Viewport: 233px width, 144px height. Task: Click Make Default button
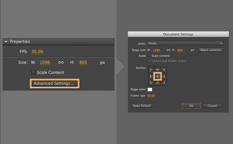pyautogui.click(x=142, y=106)
